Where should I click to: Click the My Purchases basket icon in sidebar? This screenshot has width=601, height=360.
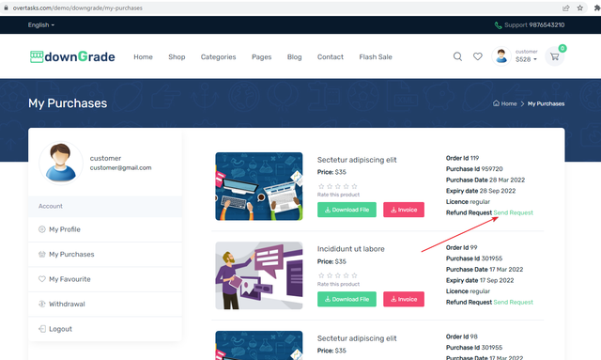coord(41,254)
